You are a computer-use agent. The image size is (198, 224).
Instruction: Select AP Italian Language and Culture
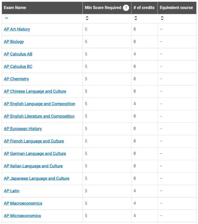click(33, 166)
